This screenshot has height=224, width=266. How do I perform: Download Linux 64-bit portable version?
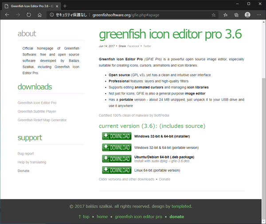click(x=117, y=170)
